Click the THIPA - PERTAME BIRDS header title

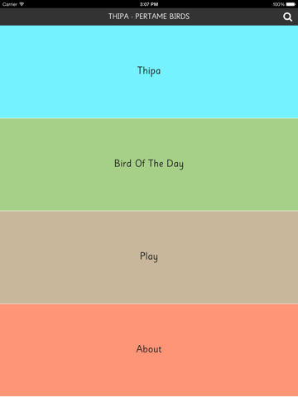coord(149,17)
